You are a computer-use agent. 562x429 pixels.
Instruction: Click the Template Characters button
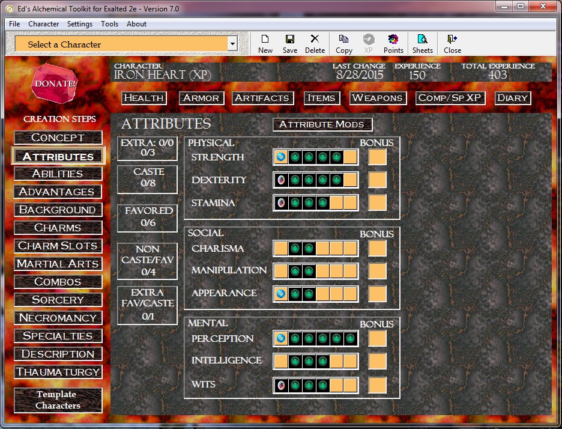pyautogui.click(x=58, y=400)
